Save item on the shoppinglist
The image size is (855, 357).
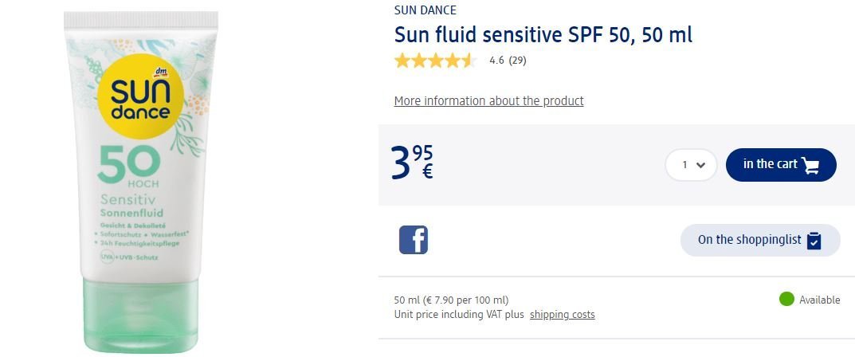tap(759, 240)
